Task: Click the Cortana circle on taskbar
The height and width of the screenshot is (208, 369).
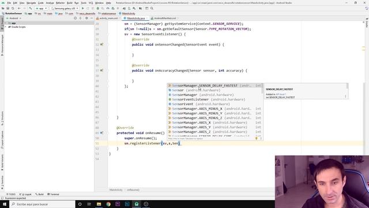Action: pyautogui.click(x=80, y=204)
